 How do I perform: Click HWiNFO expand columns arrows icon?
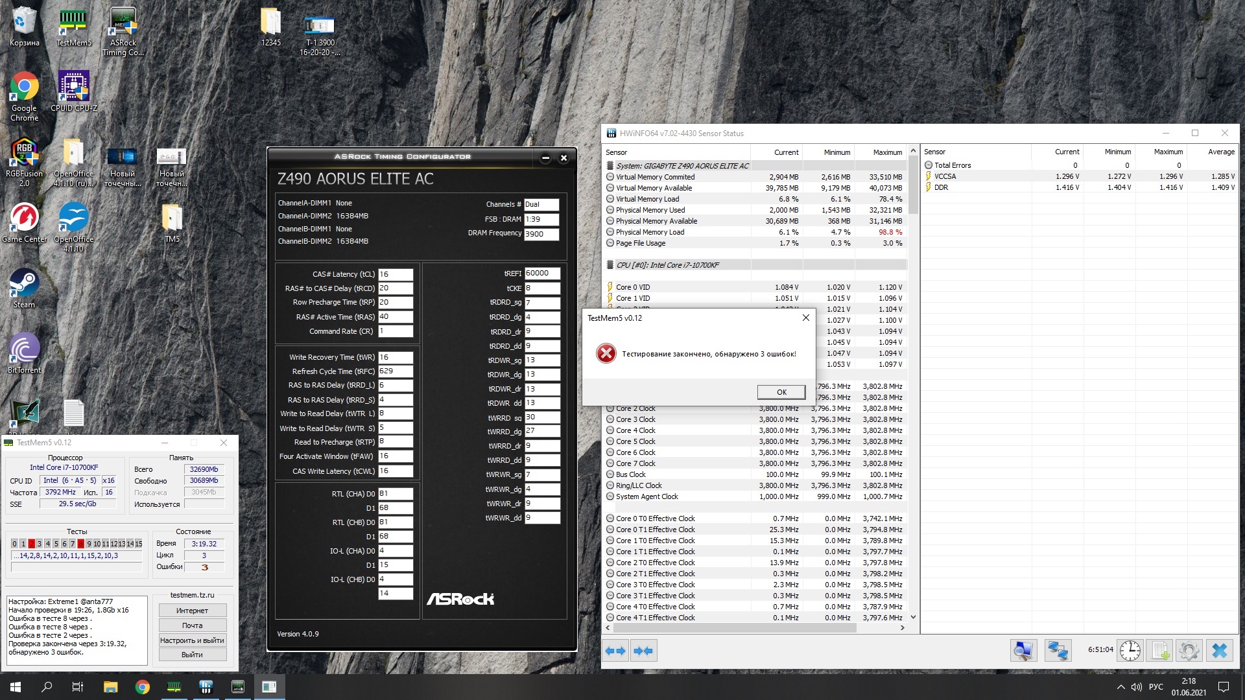tap(615, 650)
